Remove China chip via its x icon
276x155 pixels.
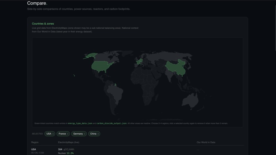(x=98, y=134)
